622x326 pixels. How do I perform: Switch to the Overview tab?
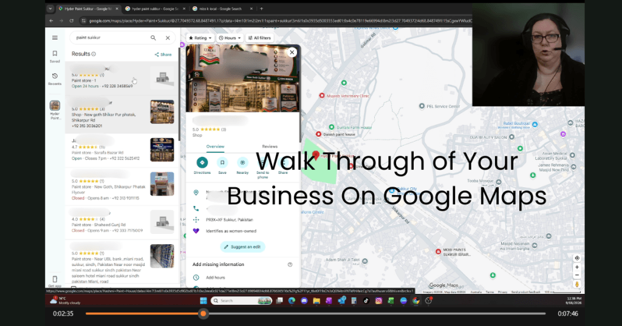215,147
